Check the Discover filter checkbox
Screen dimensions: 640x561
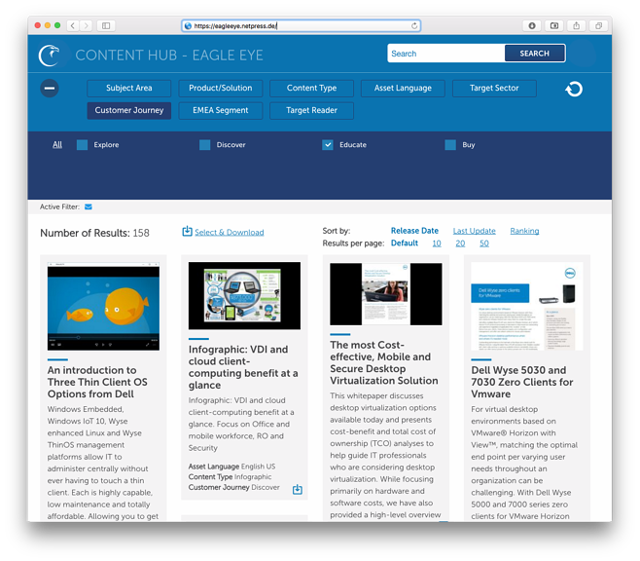(x=205, y=145)
